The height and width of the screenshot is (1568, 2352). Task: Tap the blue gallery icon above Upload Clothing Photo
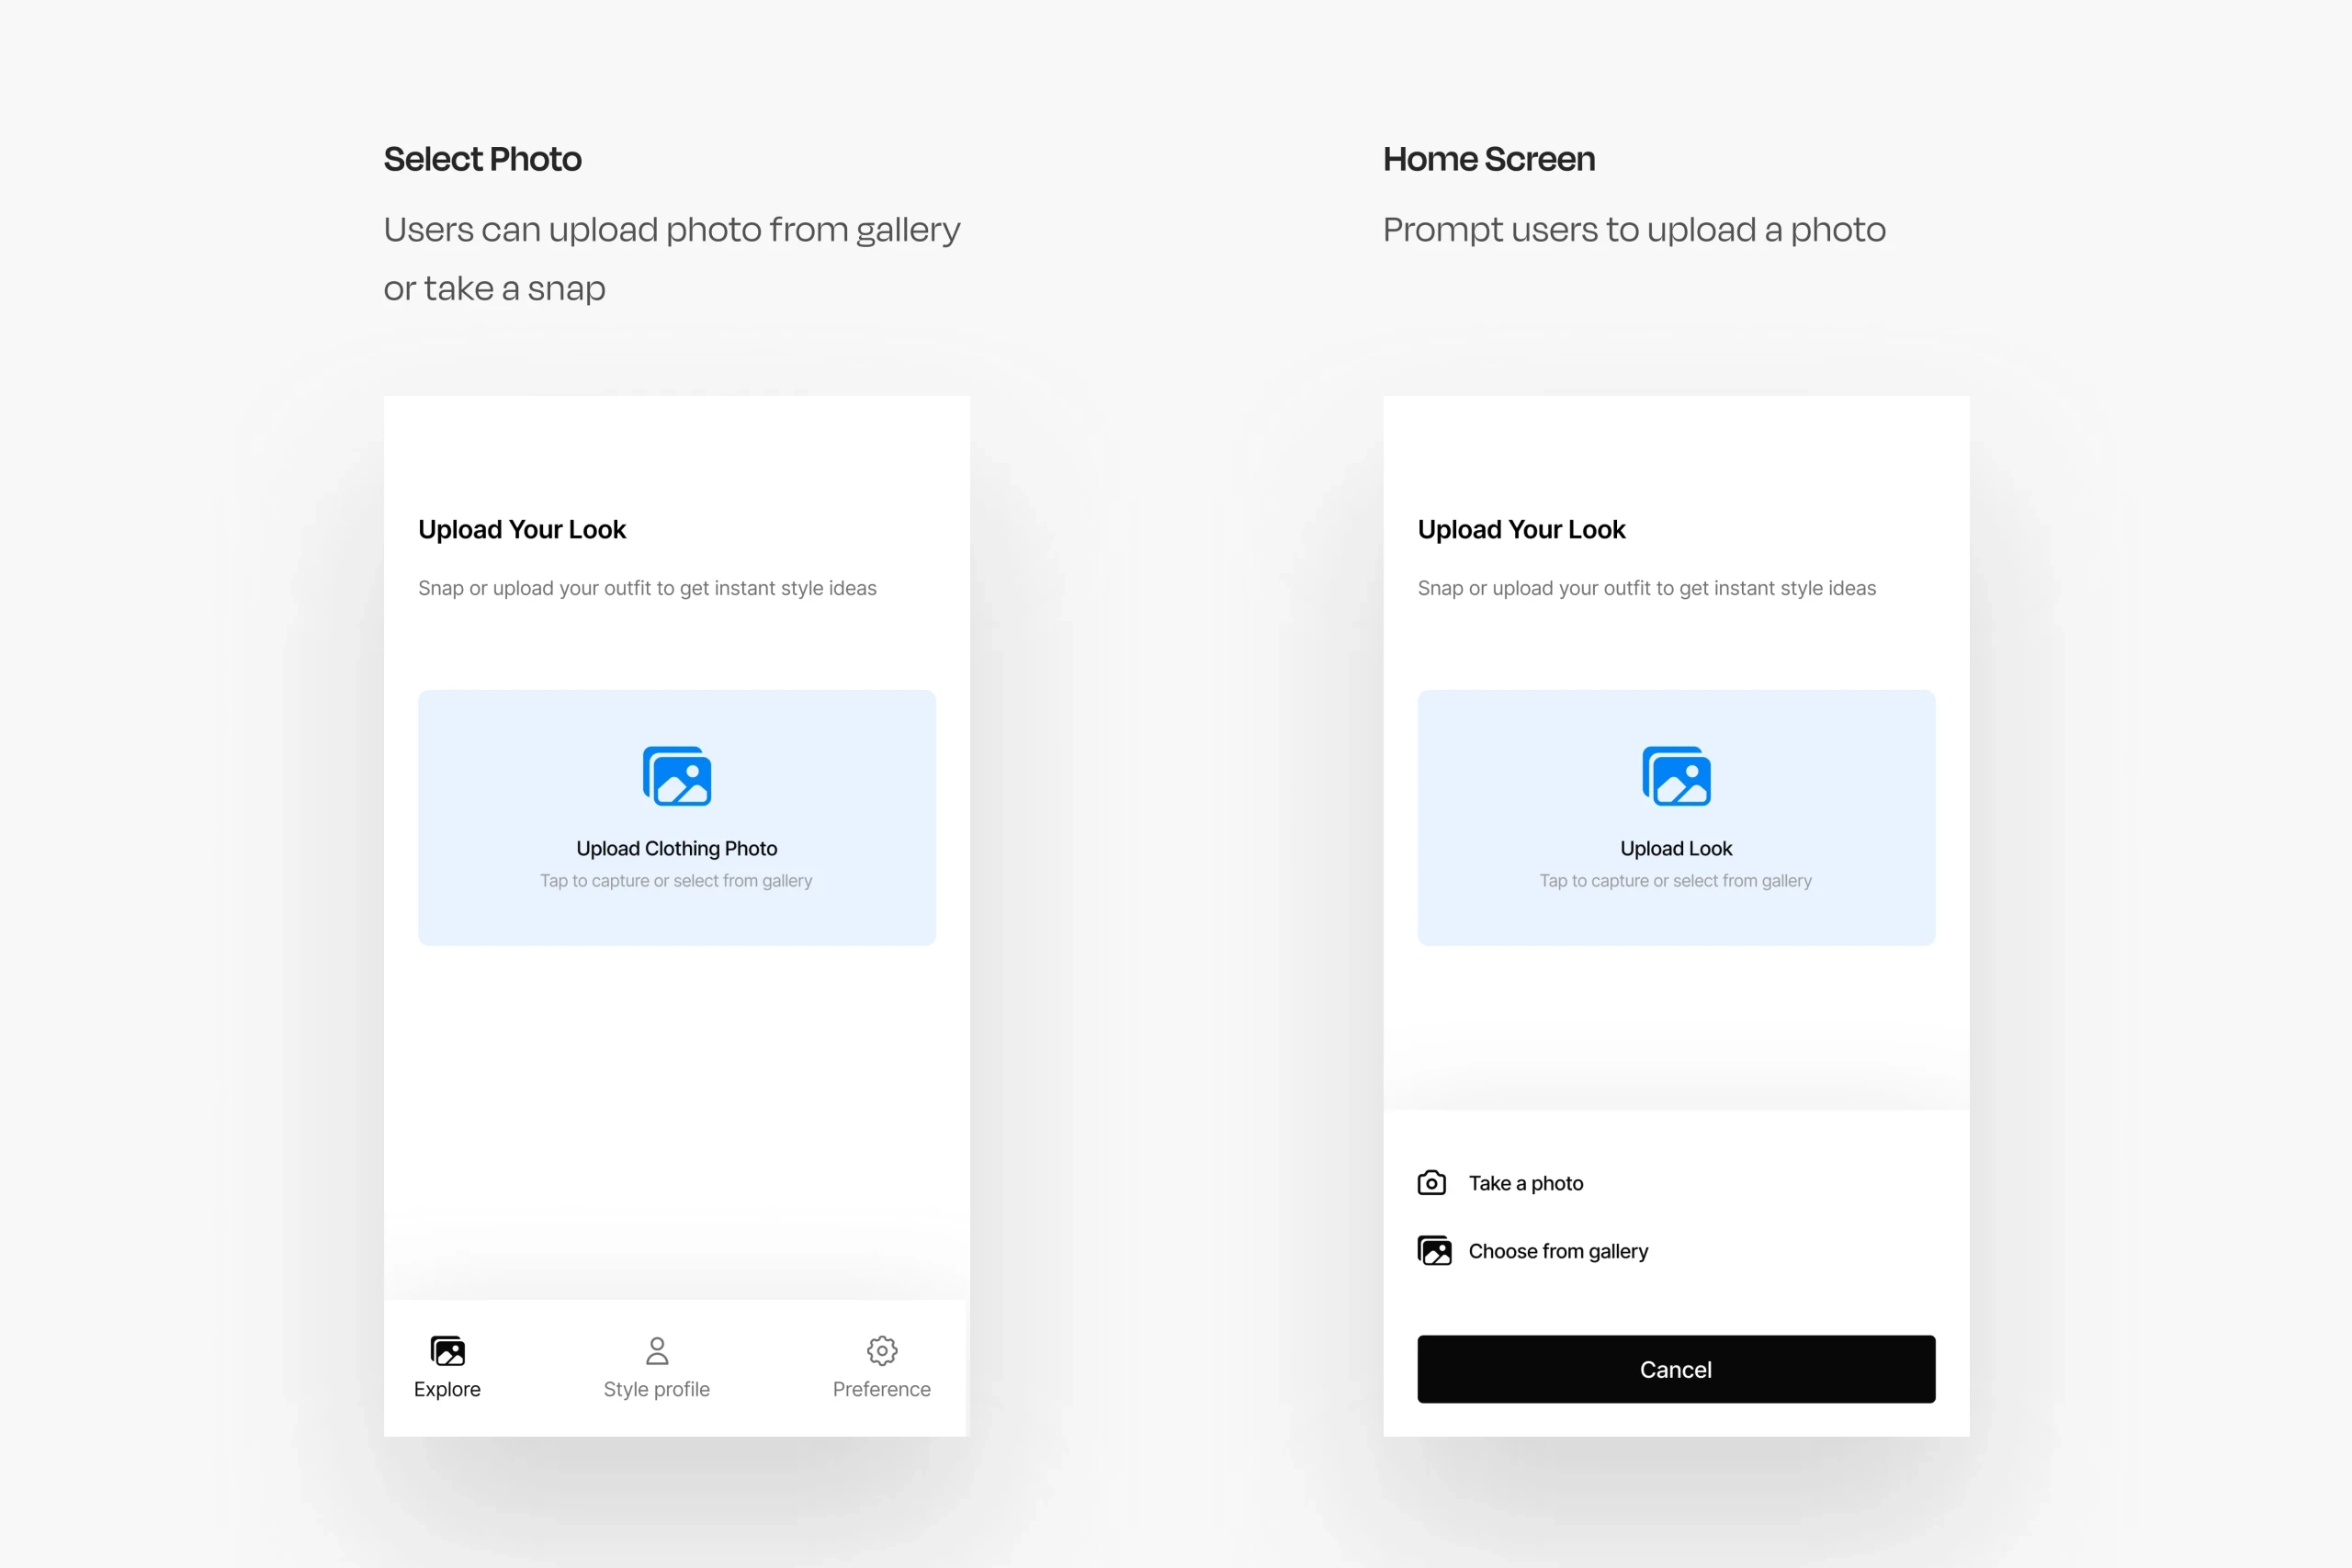pos(677,776)
